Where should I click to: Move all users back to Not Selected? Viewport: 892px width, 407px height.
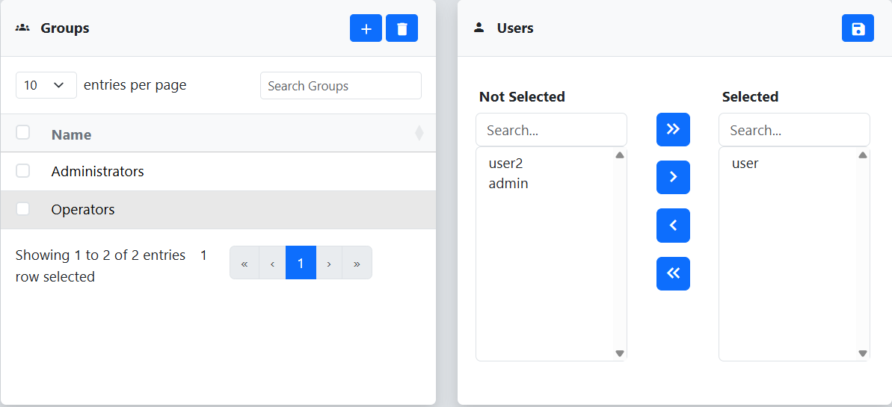coord(673,273)
